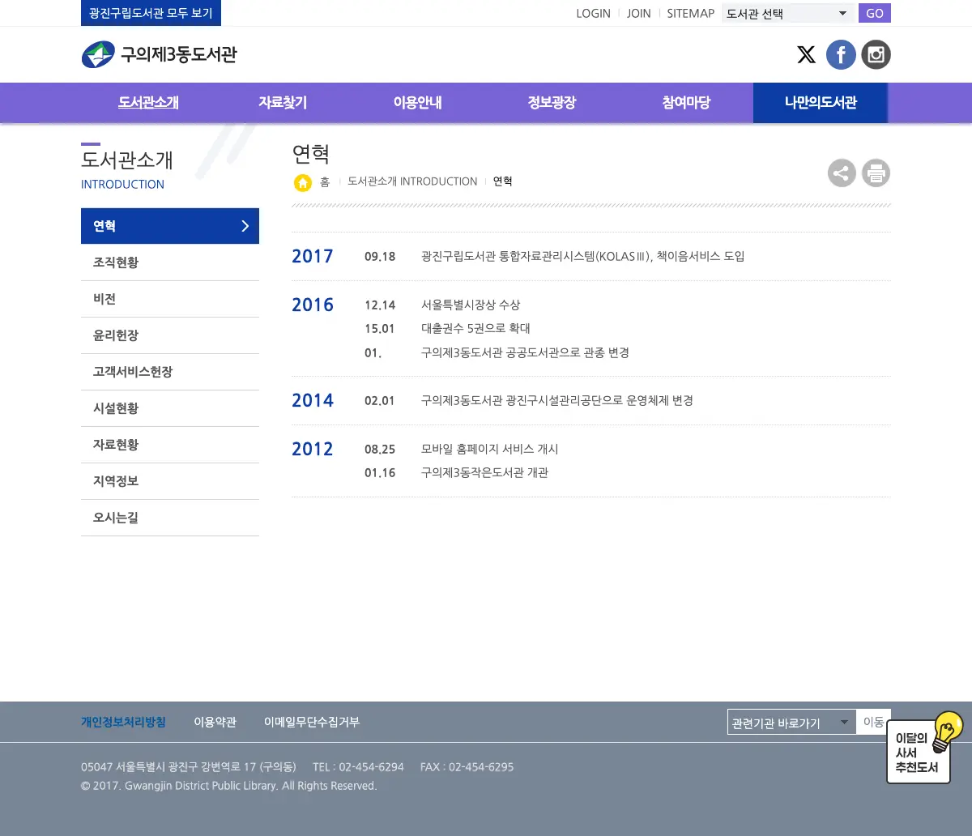
Task: Click 광진구립도서관 모두 보기 button
Action: (151, 13)
